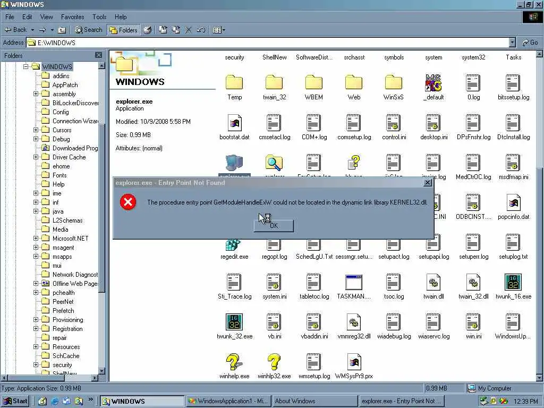Click the Back toolbar button

[15, 30]
